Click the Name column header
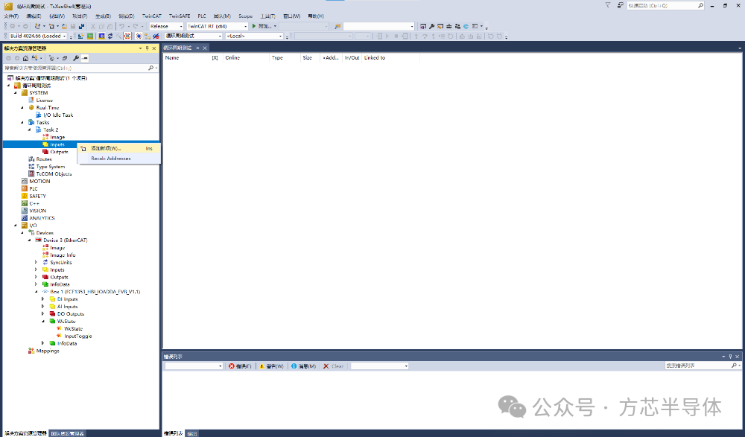745x437 pixels. pos(172,58)
